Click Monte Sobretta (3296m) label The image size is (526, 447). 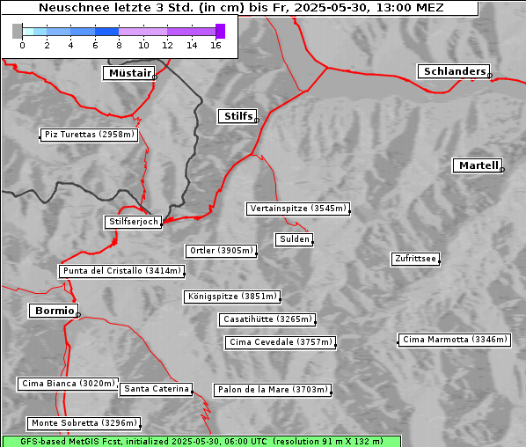click(84, 423)
